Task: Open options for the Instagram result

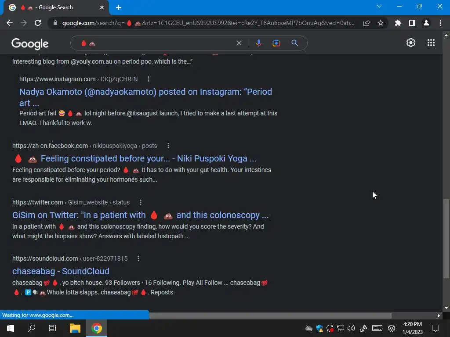Action: [x=149, y=79]
